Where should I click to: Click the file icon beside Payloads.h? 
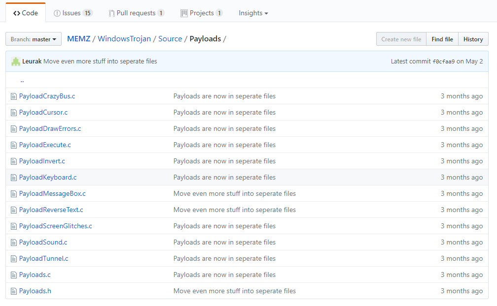(x=14, y=291)
